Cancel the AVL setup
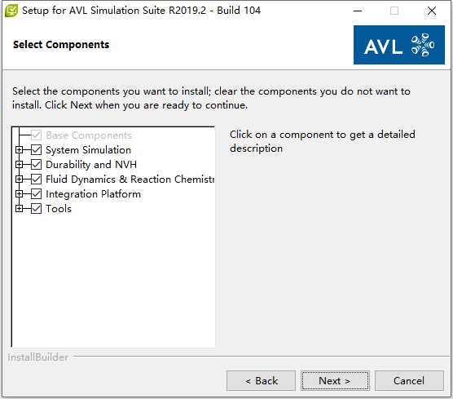453x399 pixels. point(409,381)
